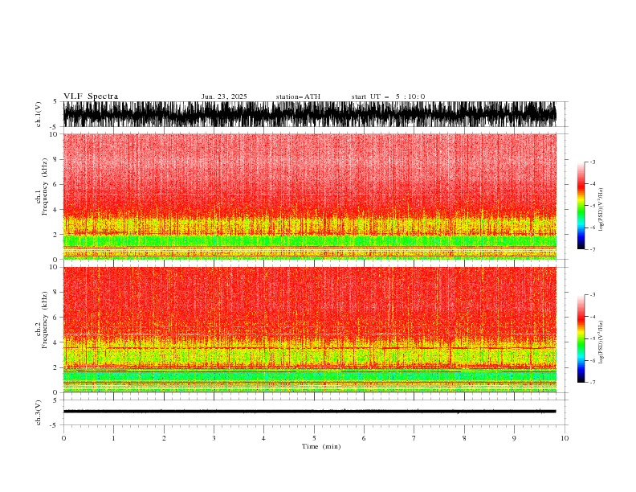Click the "-5" voltage tick of the ch.3(V) axis
Image resolution: width=636 pixels, height=492 pixels.
[55, 425]
